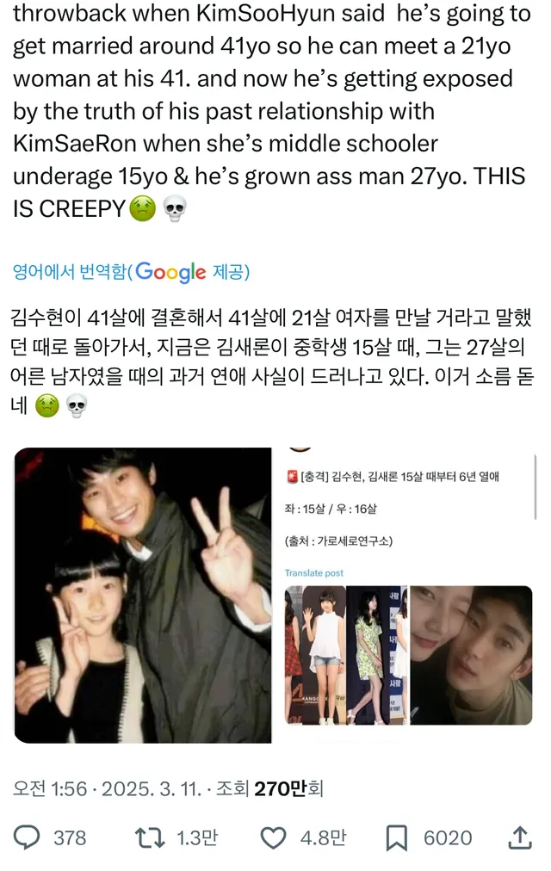The width and height of the screenshot is (551, 871).
Task: Click the 2025. 3. 11. post date
Action: (x=151, y=788)
